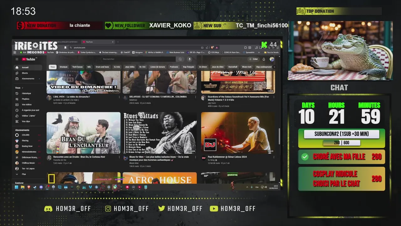
Task: Open Abonnements in the sidebar
Action: point(28,79)
